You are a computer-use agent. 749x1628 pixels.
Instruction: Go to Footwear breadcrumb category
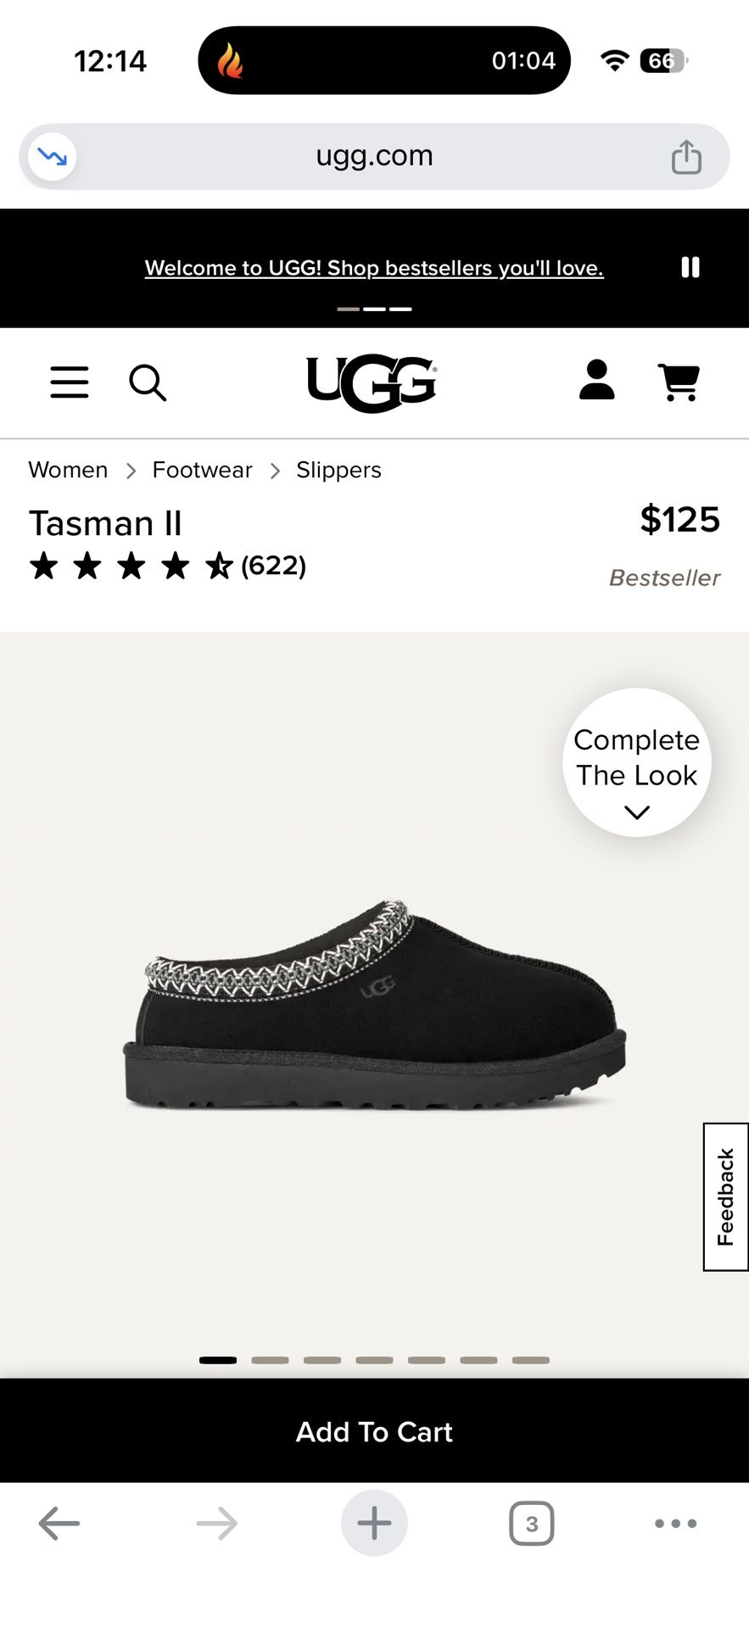click(202, 470)
